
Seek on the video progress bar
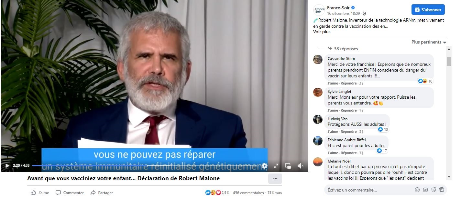[146, 166]
